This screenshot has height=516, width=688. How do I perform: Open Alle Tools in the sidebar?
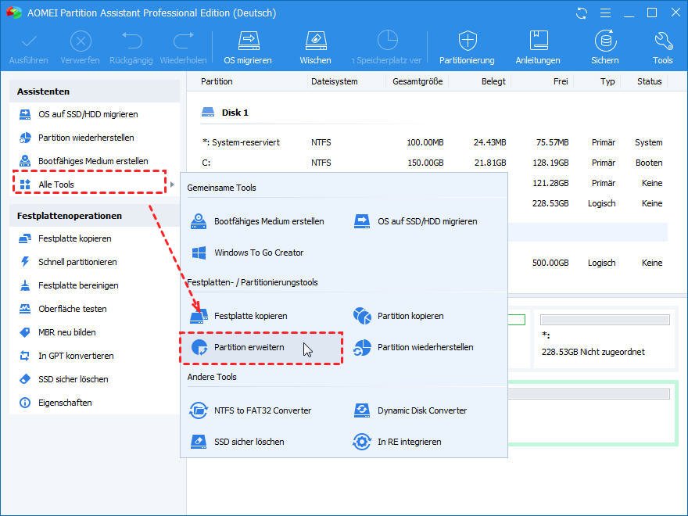click(89, 182)
